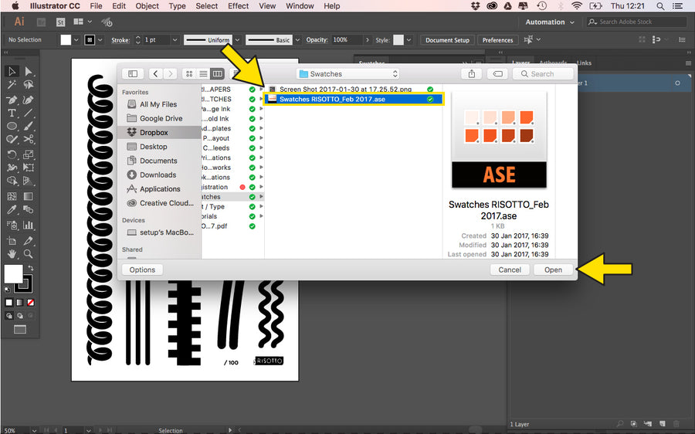Open the Window menu
The image size is (695, 434).
click(x=300, y=6)
